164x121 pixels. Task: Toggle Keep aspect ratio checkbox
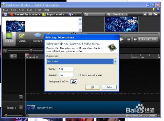79,75
